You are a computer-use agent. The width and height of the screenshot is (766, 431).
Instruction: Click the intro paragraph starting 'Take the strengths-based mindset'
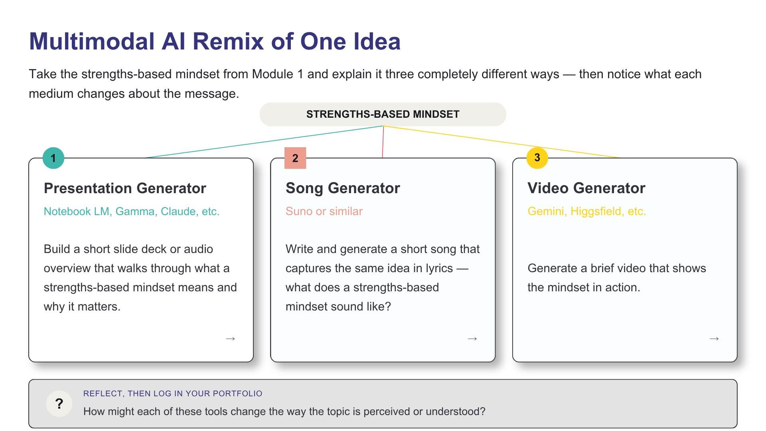[365, 84]
